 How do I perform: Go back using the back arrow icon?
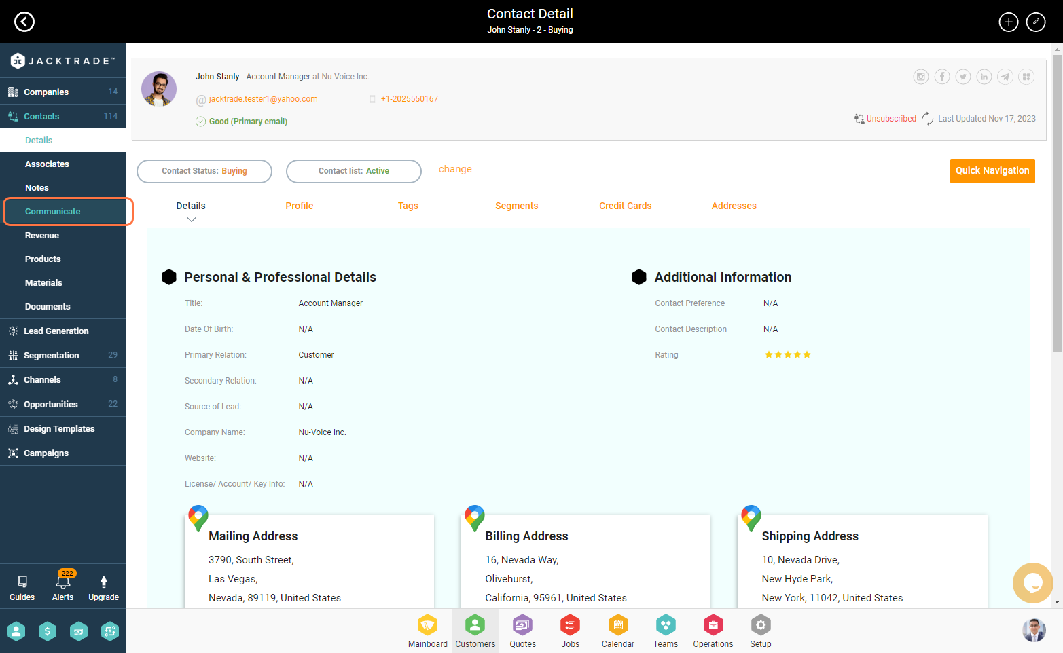(x=24, y=22)
